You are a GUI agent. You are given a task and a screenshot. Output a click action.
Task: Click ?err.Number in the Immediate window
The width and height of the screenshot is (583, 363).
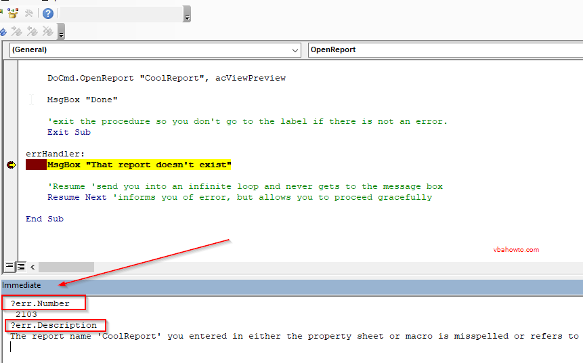(40, 303)
